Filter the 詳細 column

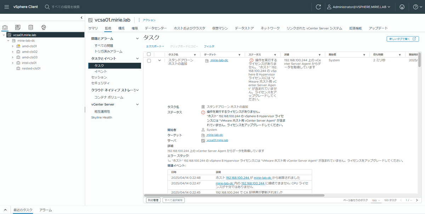pos(320,55)
